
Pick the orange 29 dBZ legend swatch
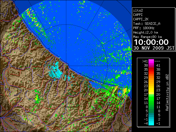151,78
